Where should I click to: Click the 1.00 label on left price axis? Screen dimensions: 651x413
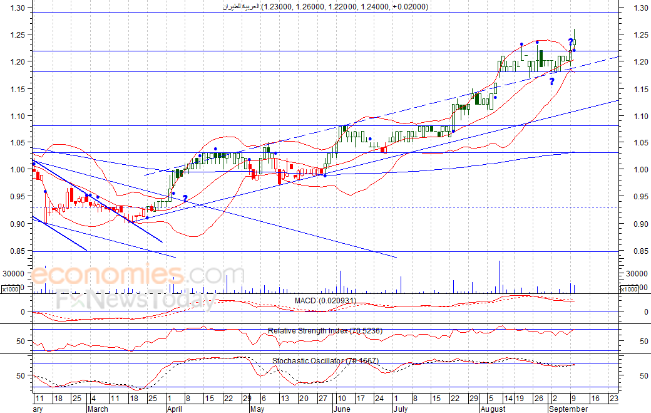(x=18, y=169)
